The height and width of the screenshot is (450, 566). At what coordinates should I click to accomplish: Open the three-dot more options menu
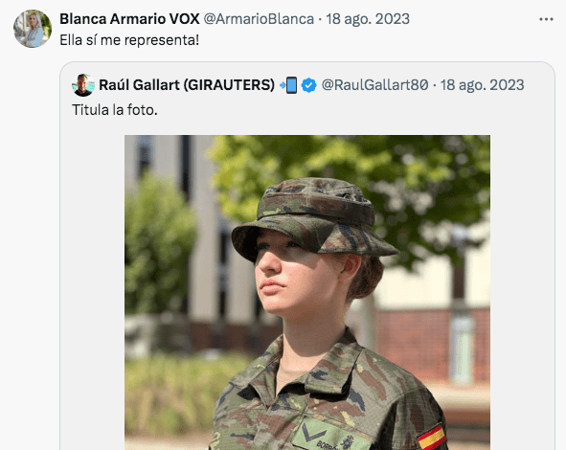tap(546, 19)
